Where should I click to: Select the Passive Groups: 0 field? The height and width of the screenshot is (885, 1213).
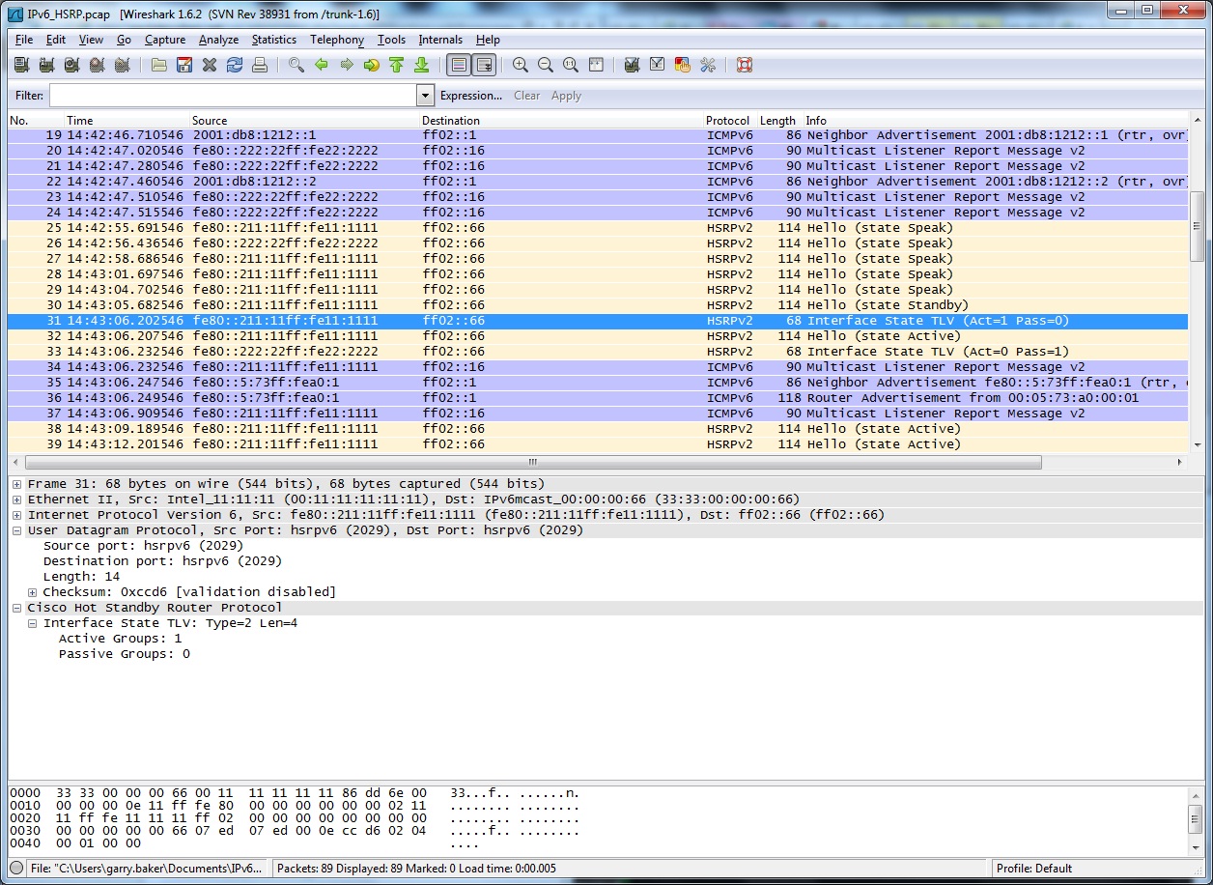(x=125, y=654)
